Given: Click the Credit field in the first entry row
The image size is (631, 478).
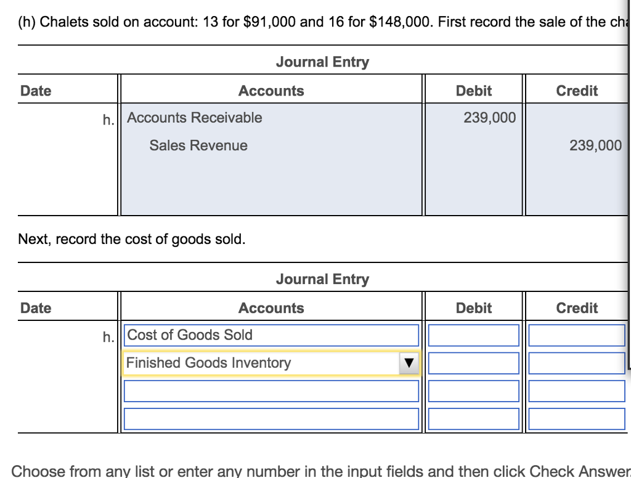Looking at the screenshot, I should pos(577,335).
